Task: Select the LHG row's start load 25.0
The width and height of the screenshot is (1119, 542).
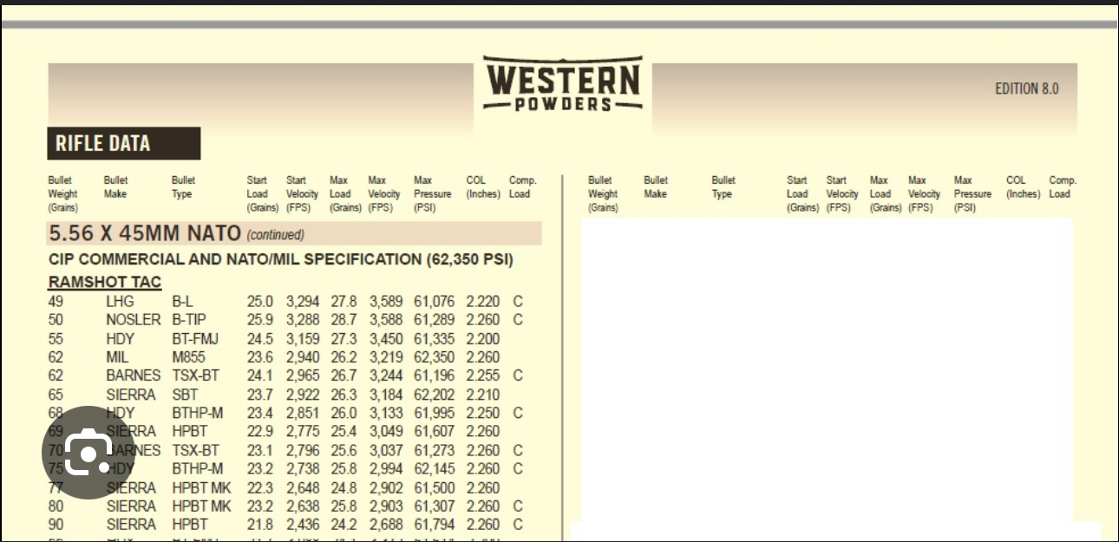Action: pyautogui.click(x=259, y=302)
